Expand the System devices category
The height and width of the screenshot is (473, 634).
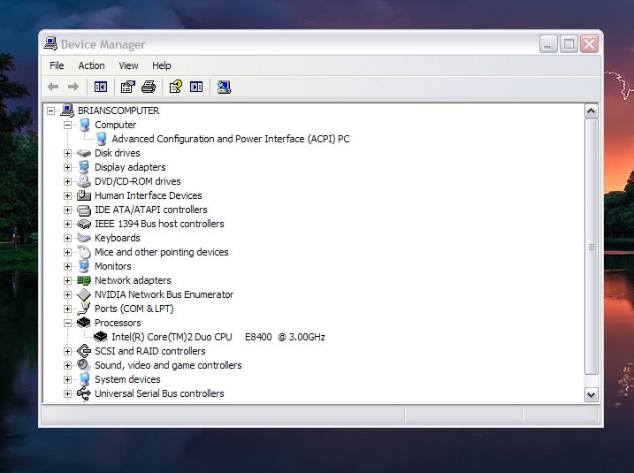pyautogui.click(x=67, y=379)
